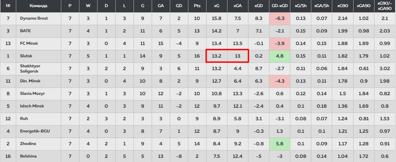Sort by the Команда column header
The width and height of the screenshot is (396, 162).
(38, 6)
